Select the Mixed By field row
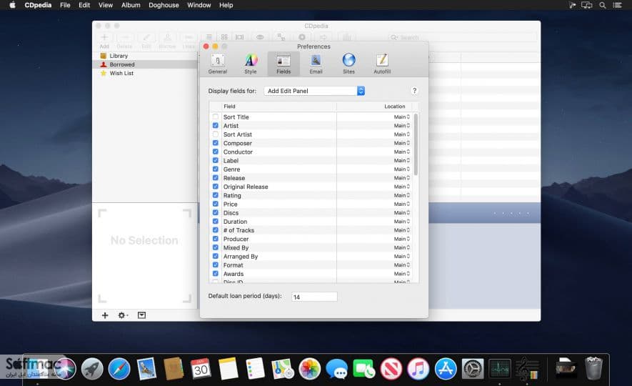Screen dimensions: 632x386 click(314, 247)
